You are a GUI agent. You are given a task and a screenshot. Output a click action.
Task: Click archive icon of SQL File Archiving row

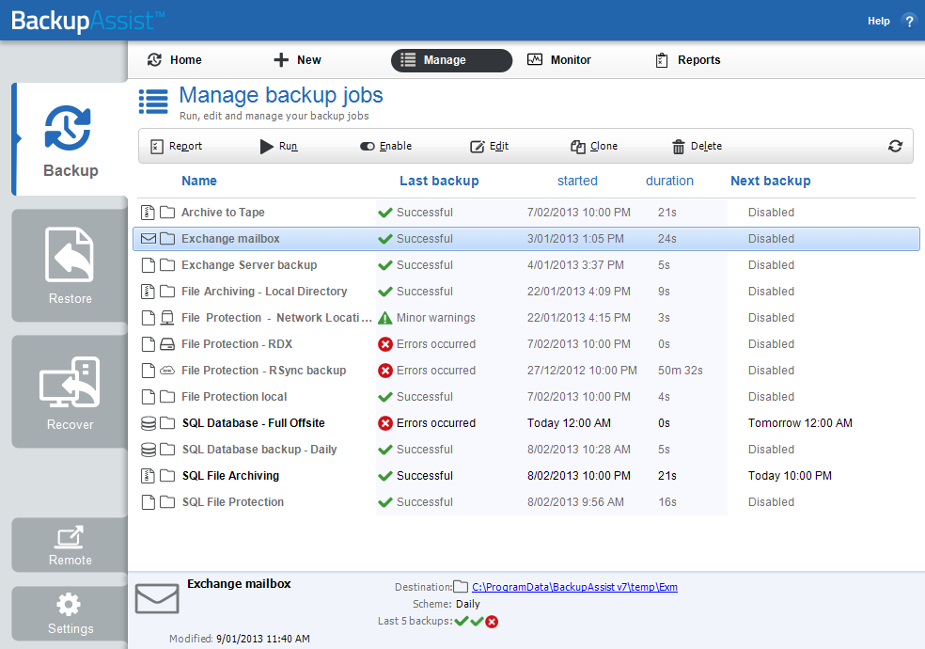pyautogui.click(x=149, y=476)
